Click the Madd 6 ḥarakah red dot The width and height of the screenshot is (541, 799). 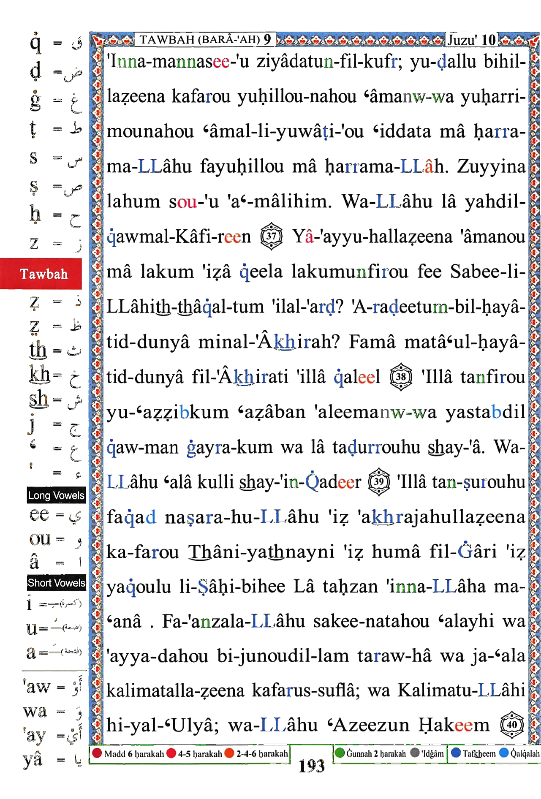(97, 753)
